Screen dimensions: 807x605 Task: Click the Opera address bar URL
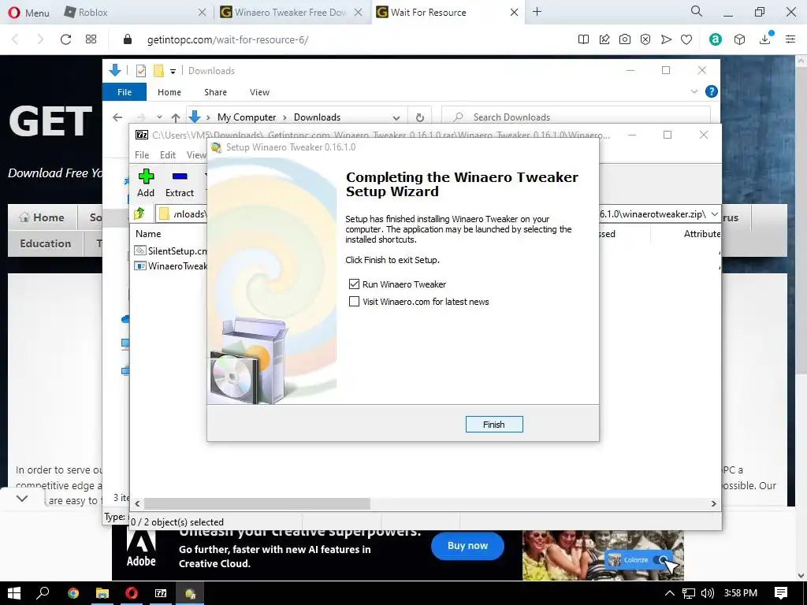[x=228, y=39]
